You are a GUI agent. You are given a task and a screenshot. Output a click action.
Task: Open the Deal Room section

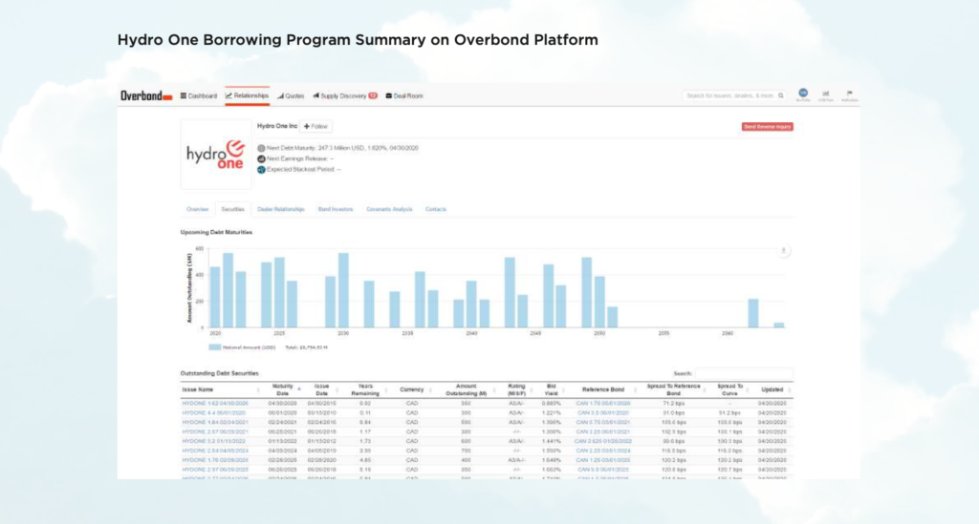click(x=404, y=96)
